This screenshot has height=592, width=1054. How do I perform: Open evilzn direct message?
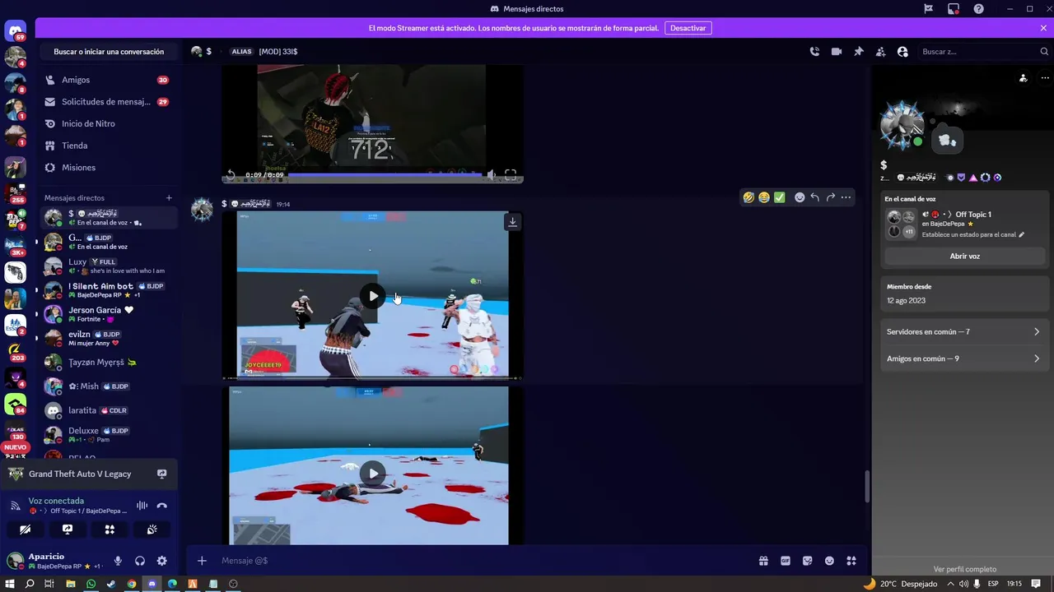(x=108, y=338)
